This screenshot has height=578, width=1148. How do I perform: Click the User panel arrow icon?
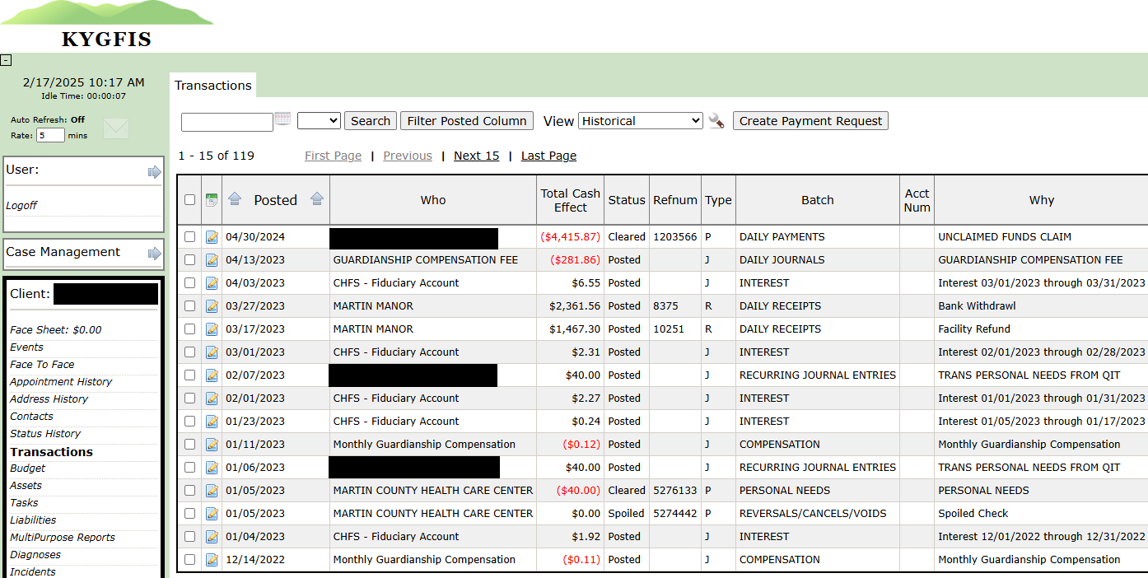[x=154, y=171]
